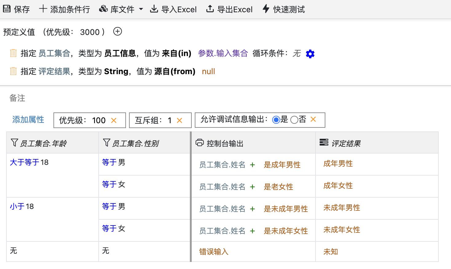Click 导入Excel in the toolbar

point(173,9)
